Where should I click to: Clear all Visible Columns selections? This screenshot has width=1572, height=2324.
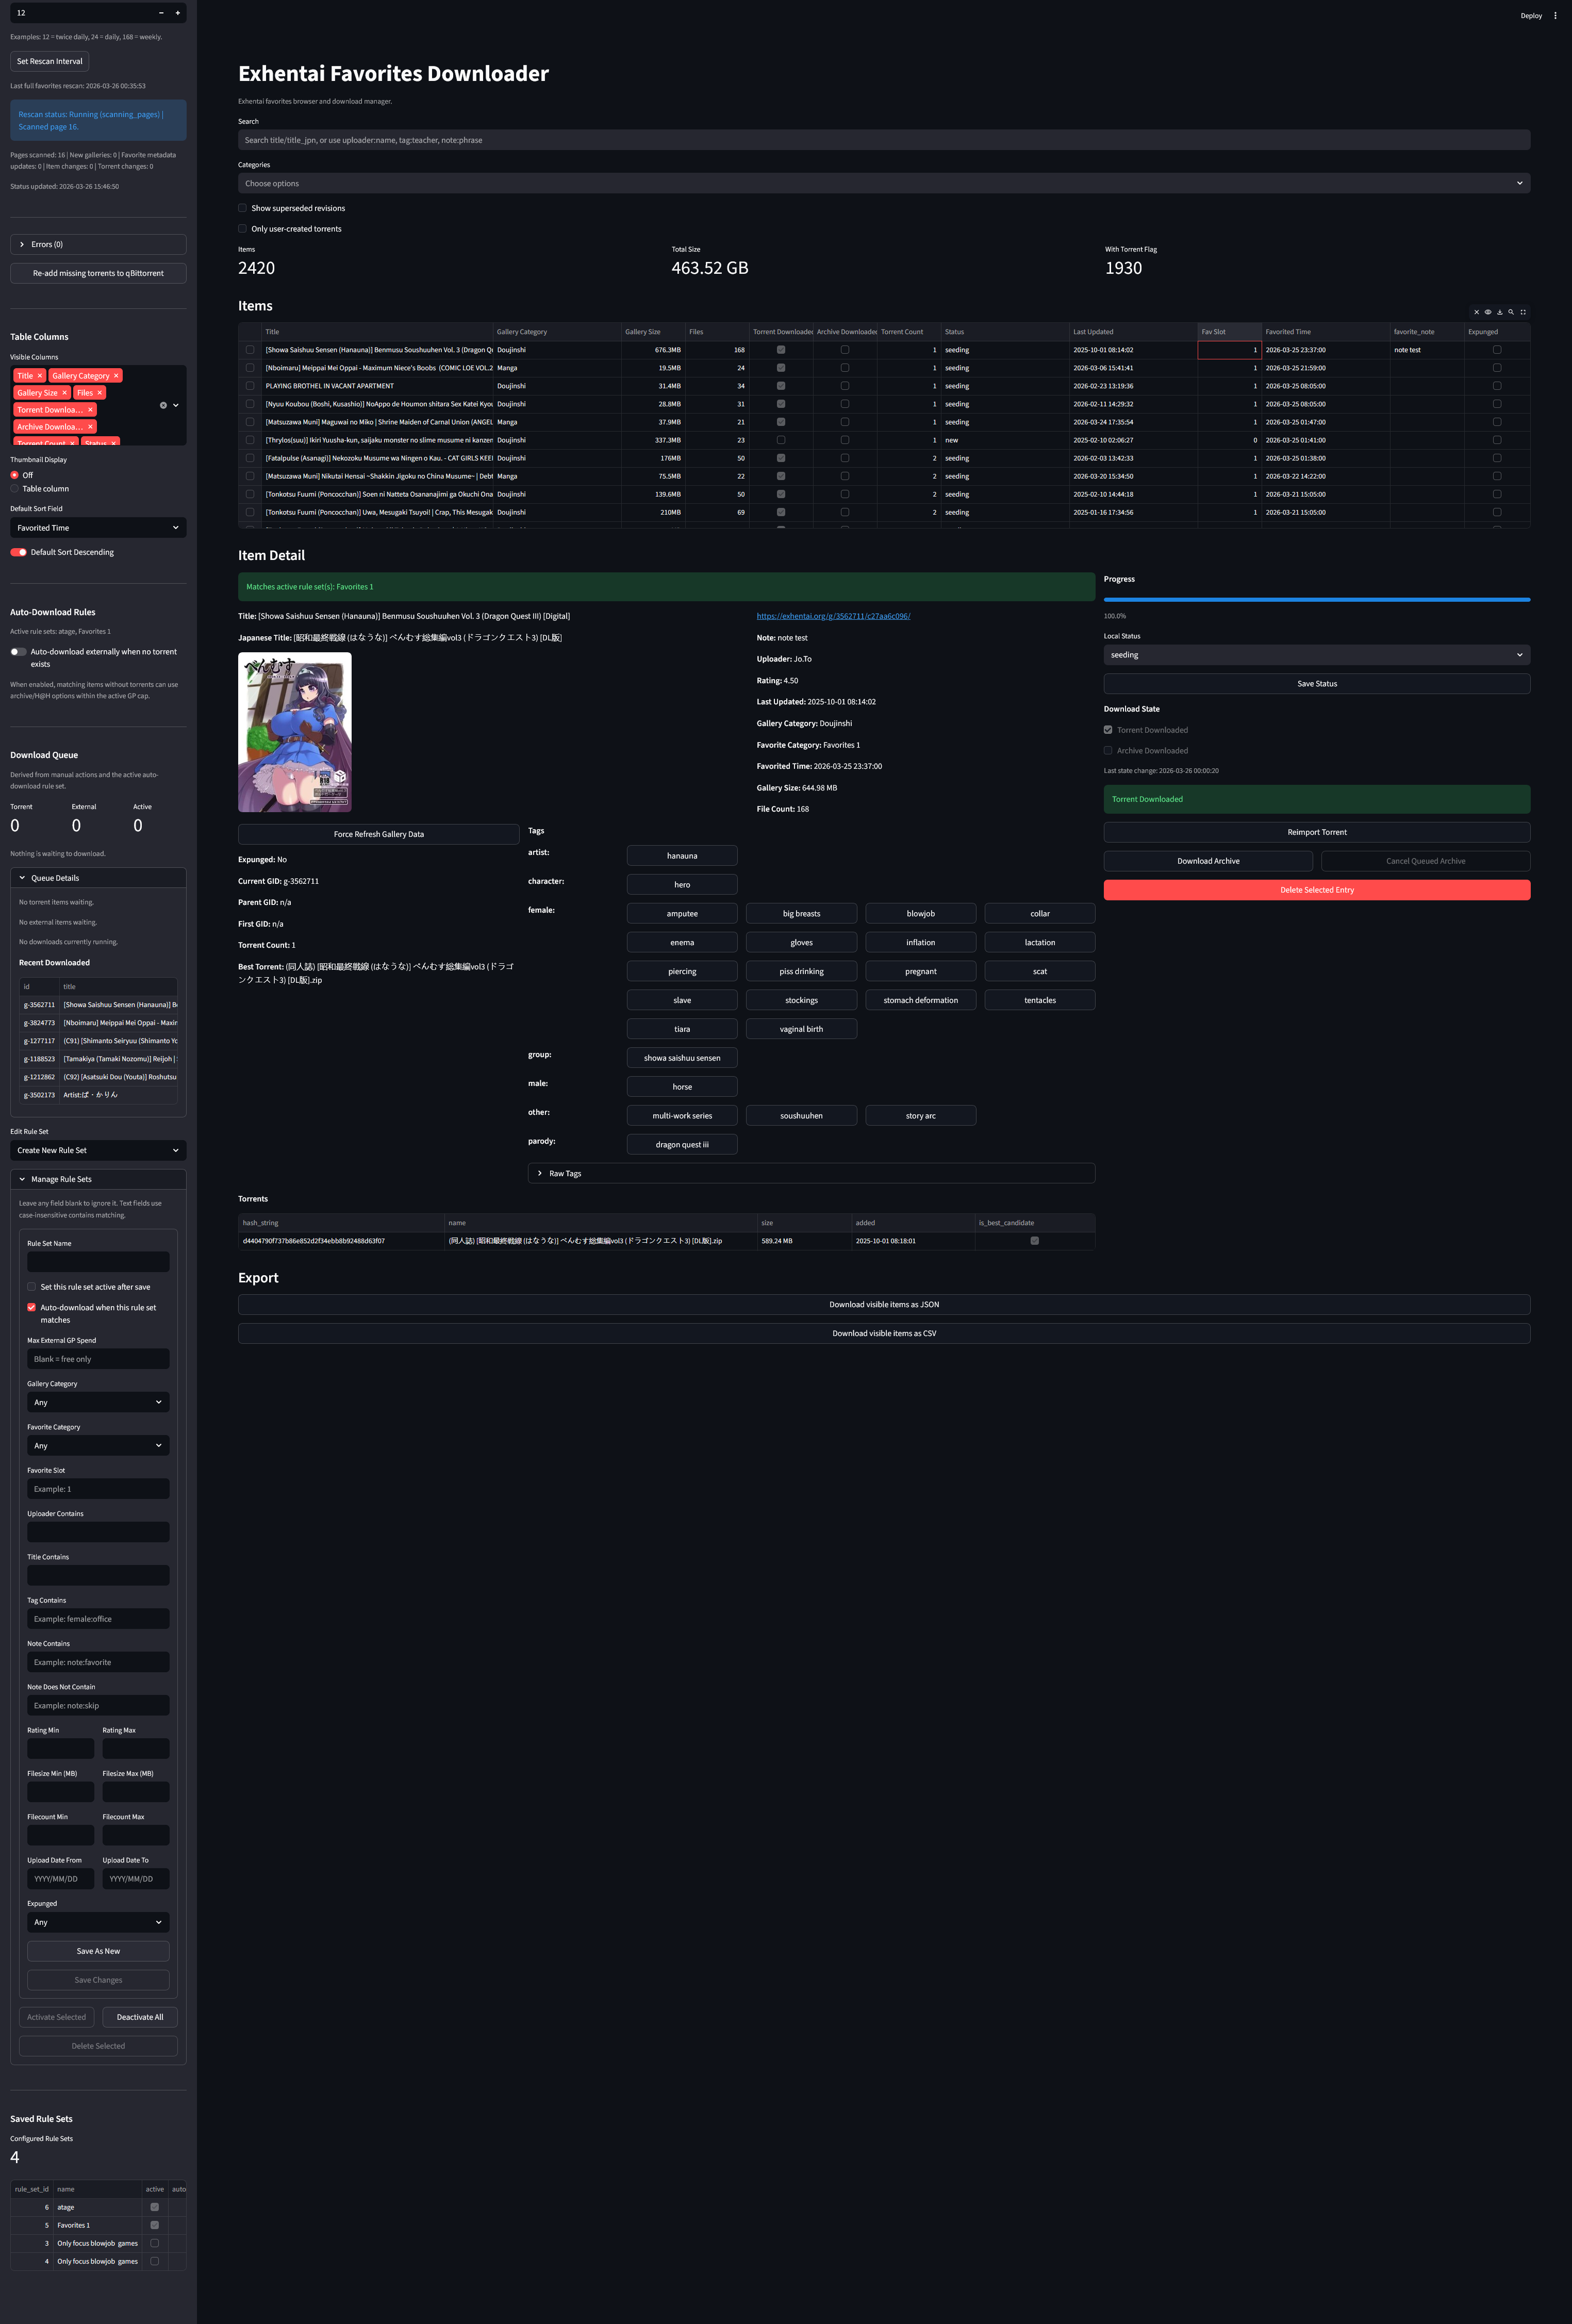point(163,405)
